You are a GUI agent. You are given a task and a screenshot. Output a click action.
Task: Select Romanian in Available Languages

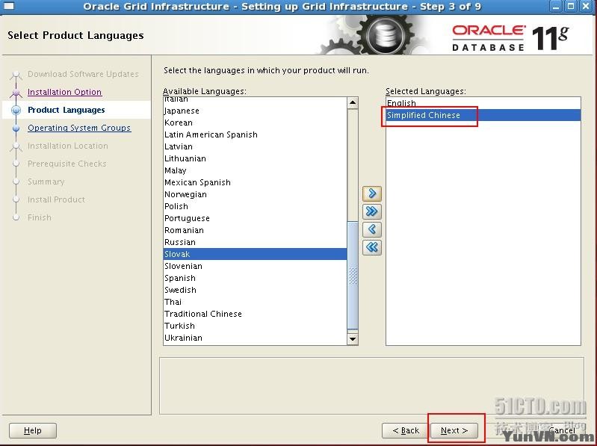[x=255, y=230]
